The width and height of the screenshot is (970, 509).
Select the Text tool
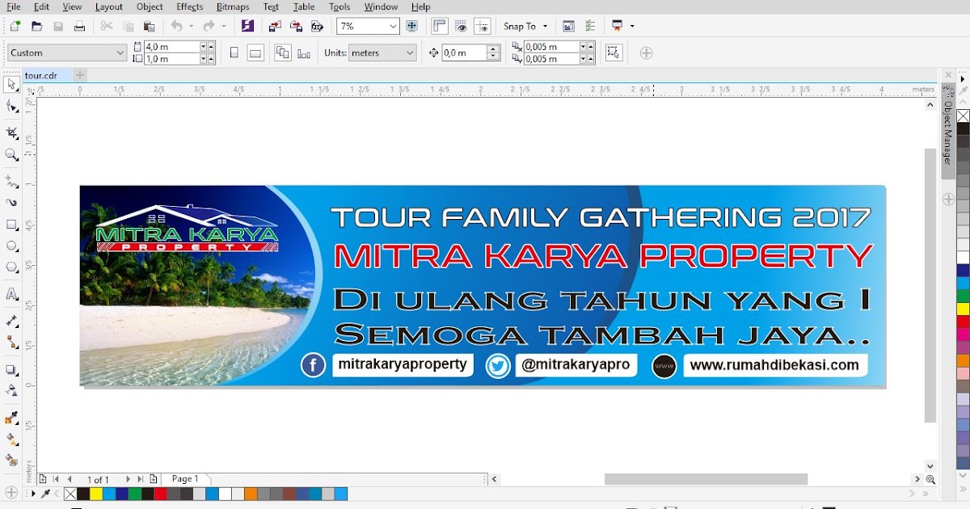coord(11,295)
